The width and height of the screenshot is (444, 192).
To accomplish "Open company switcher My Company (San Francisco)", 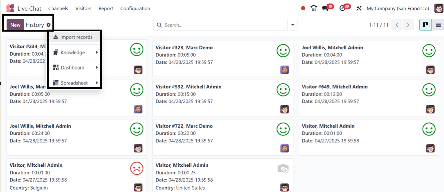I will coord(398,8).
